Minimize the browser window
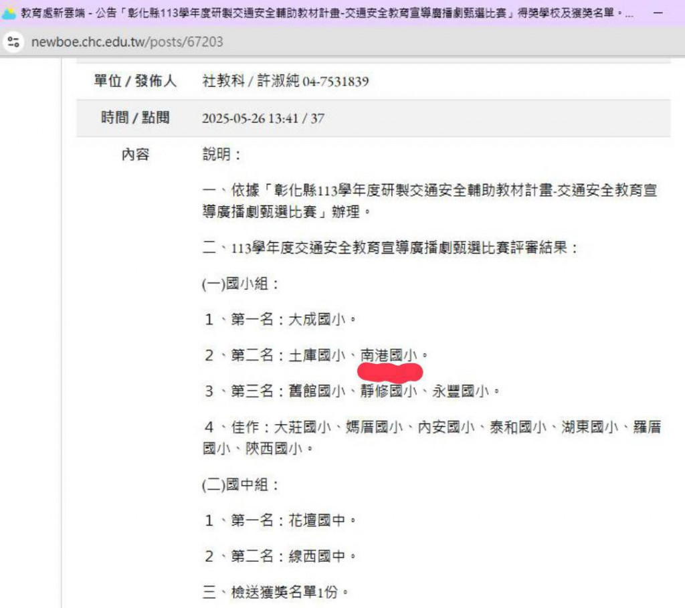Viewport: 685px width, 608px height. [x=658, y=13]
